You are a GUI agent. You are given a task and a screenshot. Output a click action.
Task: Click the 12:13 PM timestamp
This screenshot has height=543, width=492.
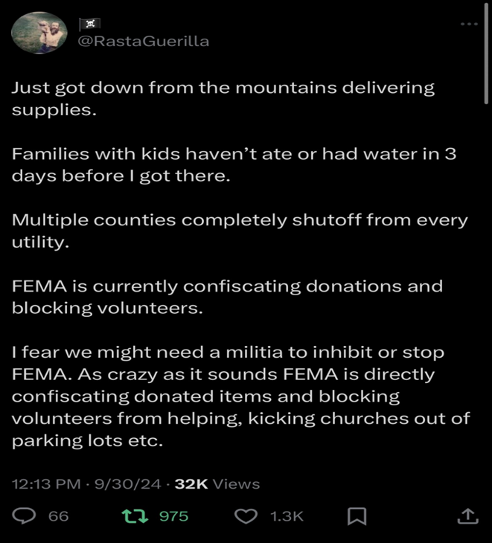[46, 484]
